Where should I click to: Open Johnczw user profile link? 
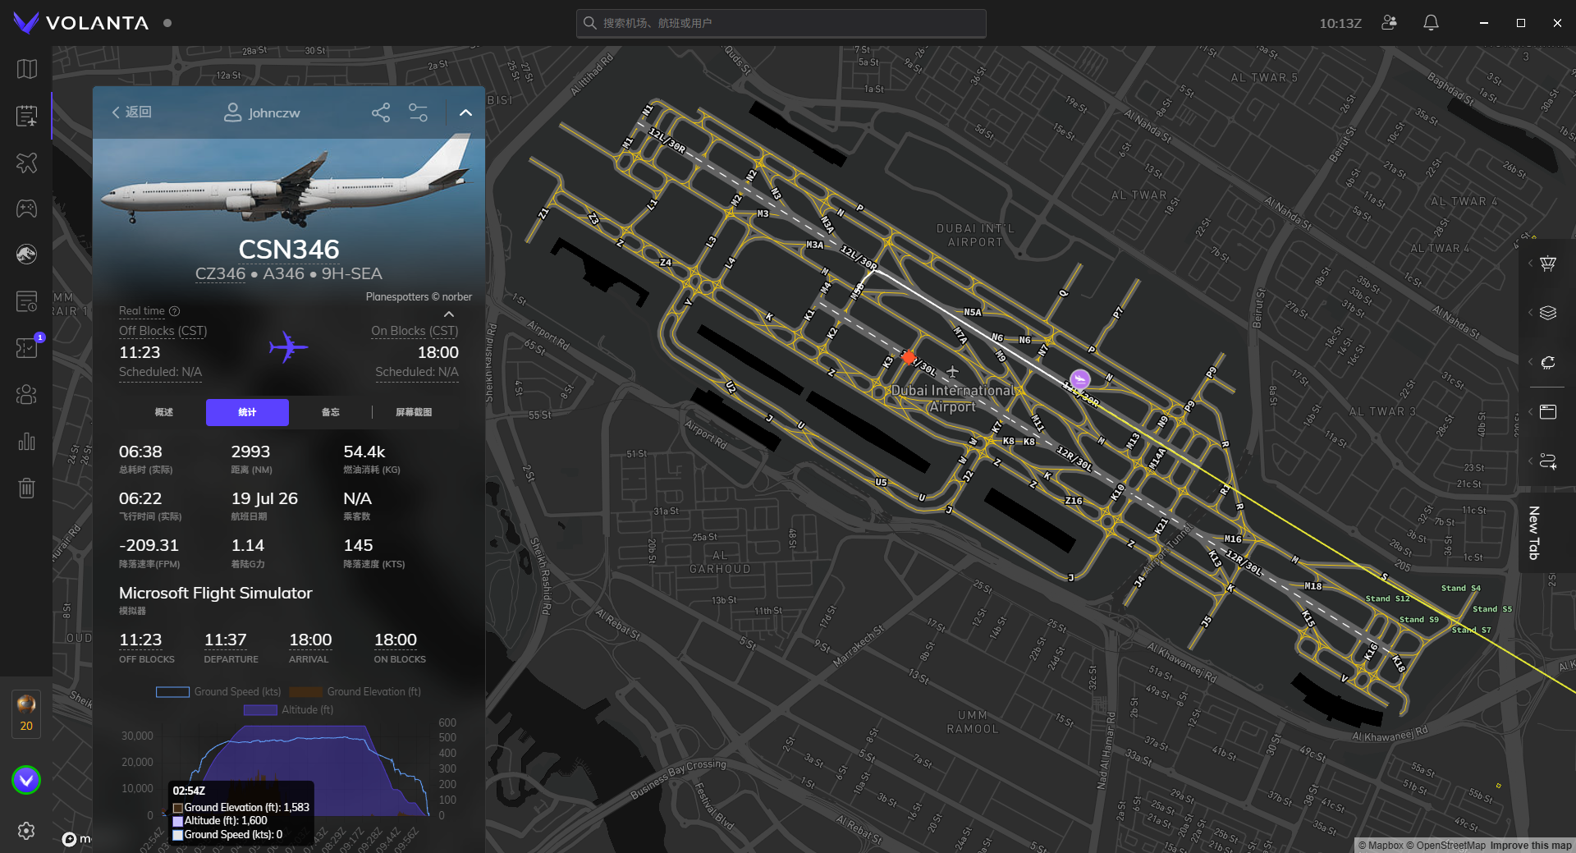coord(263,112)
